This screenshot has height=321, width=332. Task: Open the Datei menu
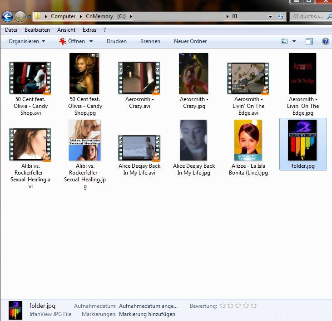11,30
